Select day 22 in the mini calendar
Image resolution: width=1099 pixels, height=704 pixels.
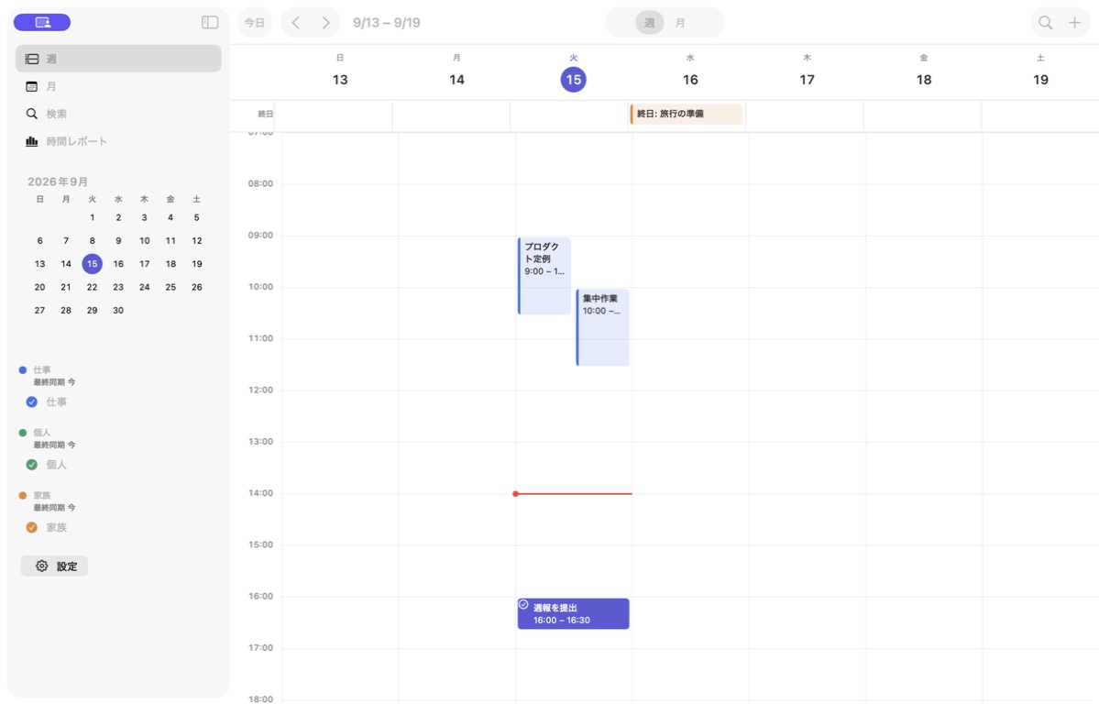[x=92, y=287]
